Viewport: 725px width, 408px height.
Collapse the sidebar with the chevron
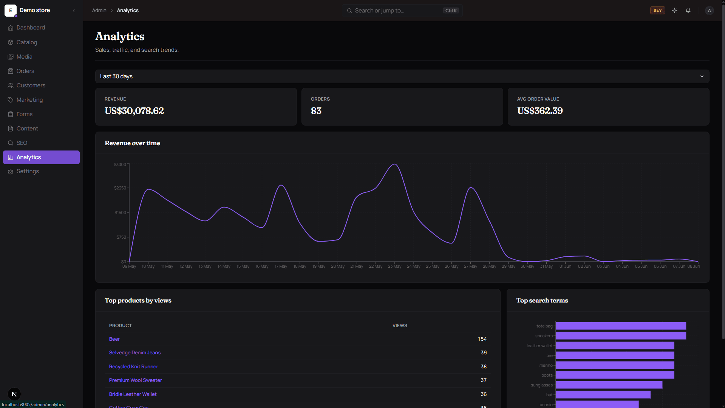click(74, 11)
